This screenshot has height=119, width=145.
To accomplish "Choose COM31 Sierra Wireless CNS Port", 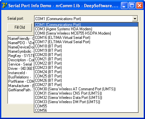I will coord(86,93).
